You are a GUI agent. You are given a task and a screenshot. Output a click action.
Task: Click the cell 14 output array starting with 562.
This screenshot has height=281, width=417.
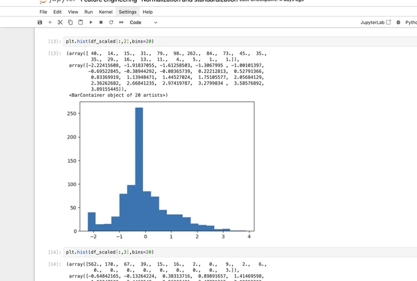[167, 267]
